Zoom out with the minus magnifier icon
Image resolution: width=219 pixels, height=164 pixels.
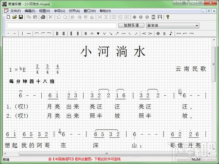point(141,17)
